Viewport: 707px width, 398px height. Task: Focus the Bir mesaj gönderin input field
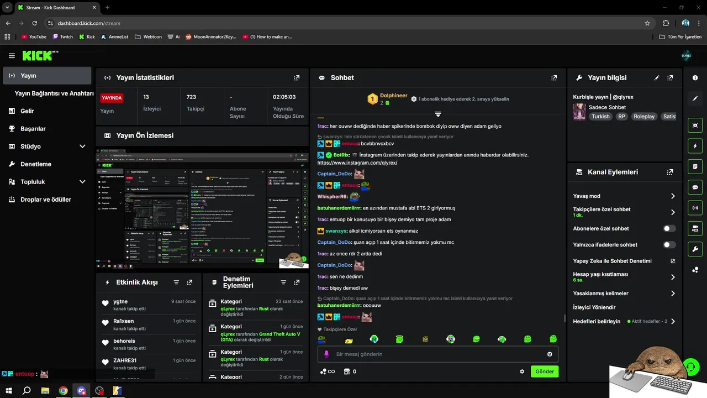click(437, 354)
